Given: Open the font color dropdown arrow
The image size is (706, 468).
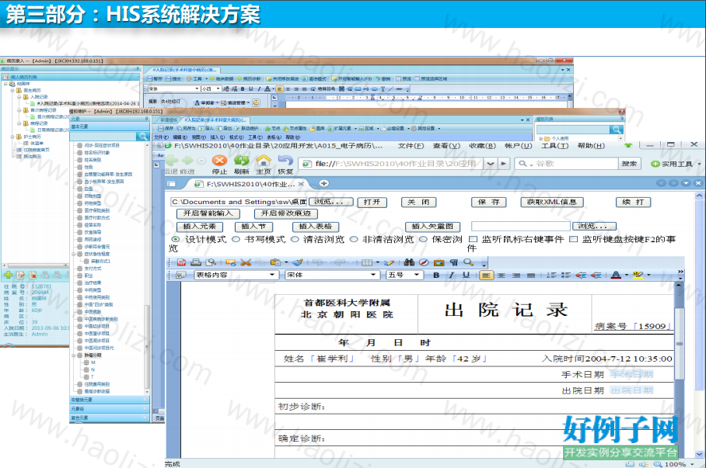Looking at the screenshot, I should click(x=627, y=275).
